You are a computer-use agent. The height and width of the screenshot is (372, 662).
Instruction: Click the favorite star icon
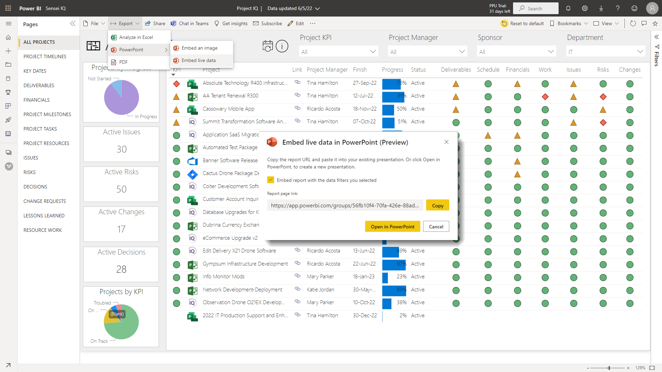pyautogui.click(x=655, y=23)
